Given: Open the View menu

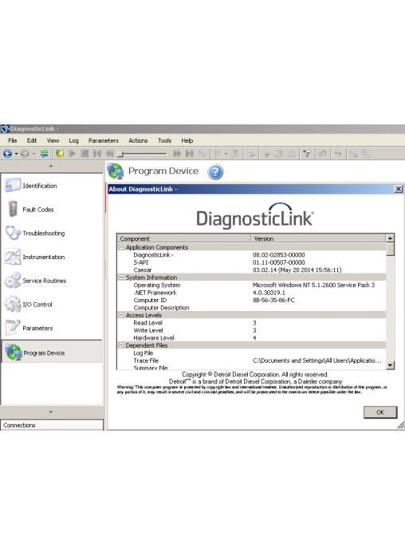Looking at the screenshot, I should click(53, 140).
